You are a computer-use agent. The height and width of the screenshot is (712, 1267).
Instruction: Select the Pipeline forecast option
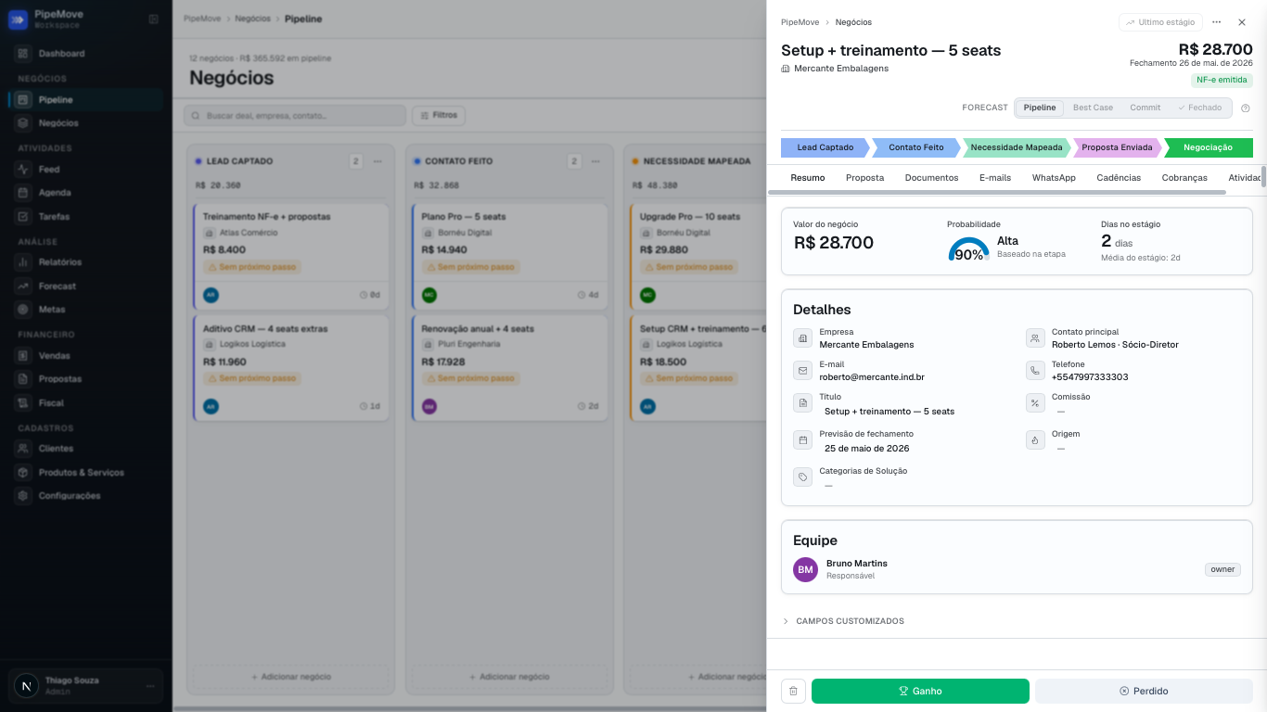pyautogui.click(x=1040, y=108)
